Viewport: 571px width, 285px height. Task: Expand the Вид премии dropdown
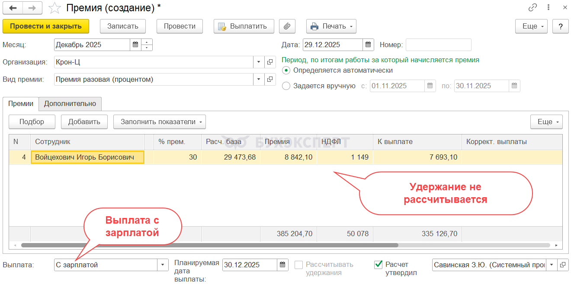259,80
